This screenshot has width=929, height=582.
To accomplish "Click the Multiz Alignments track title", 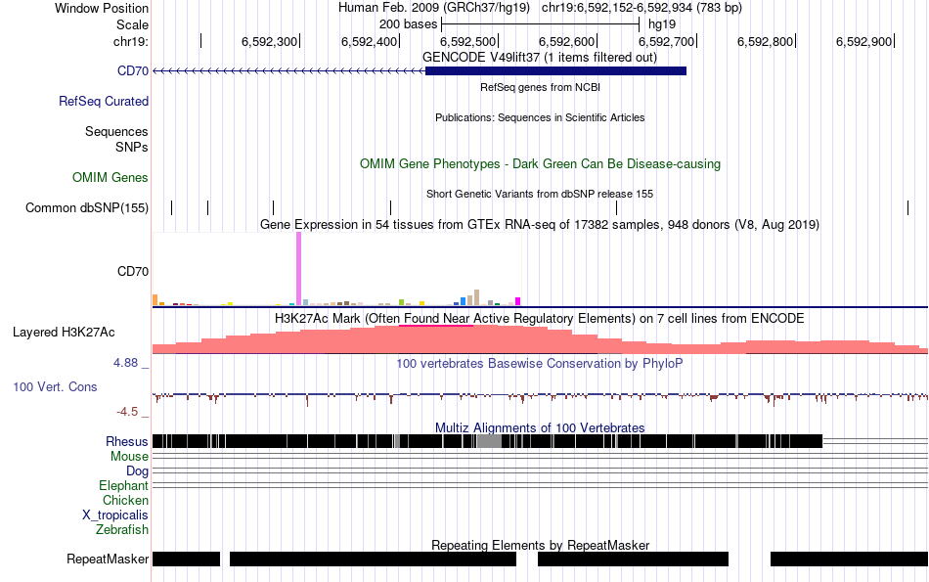I will pyautogui.click(x=540, y=427).
